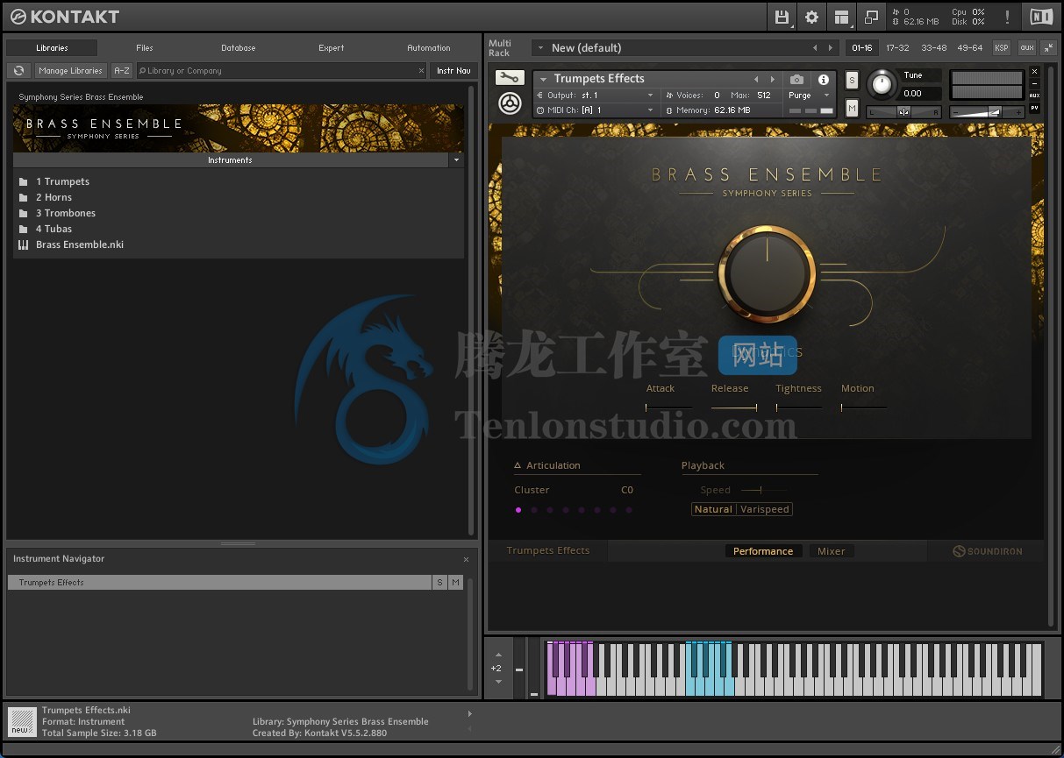Image resolution: width=1064 pixels, height=758 pixels.
Task: Open the Mixer tab
Action: [x=831, y=551]
